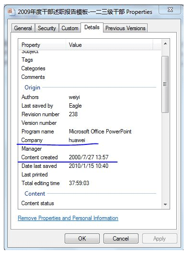This screenshot has height=253, width=184.
Task: Click the Authors value weiyi
Action: point(74,97)
